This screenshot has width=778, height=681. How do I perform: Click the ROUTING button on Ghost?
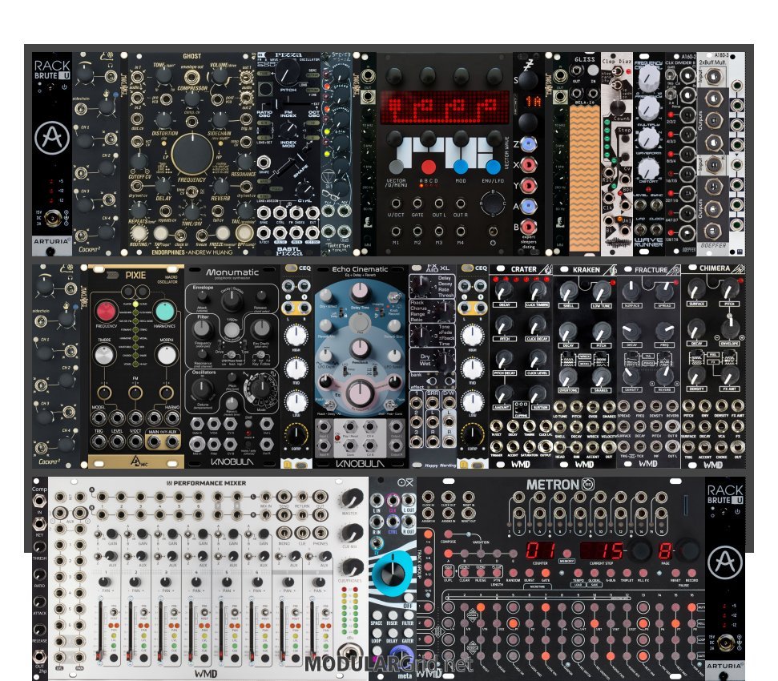(x=139, y=232)
